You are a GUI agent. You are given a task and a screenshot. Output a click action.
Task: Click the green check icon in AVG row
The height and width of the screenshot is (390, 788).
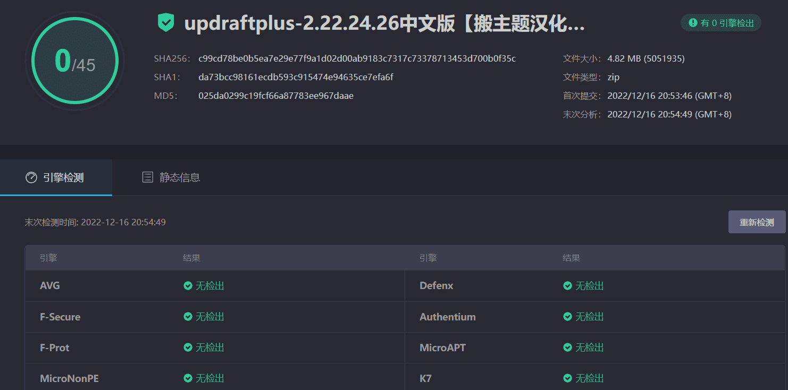tap(188, 286)
